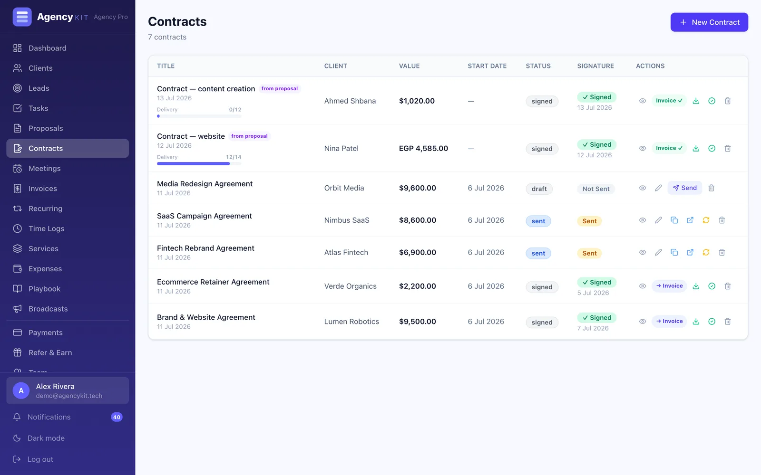Go to Proposals section

click(x=68, y=128)
